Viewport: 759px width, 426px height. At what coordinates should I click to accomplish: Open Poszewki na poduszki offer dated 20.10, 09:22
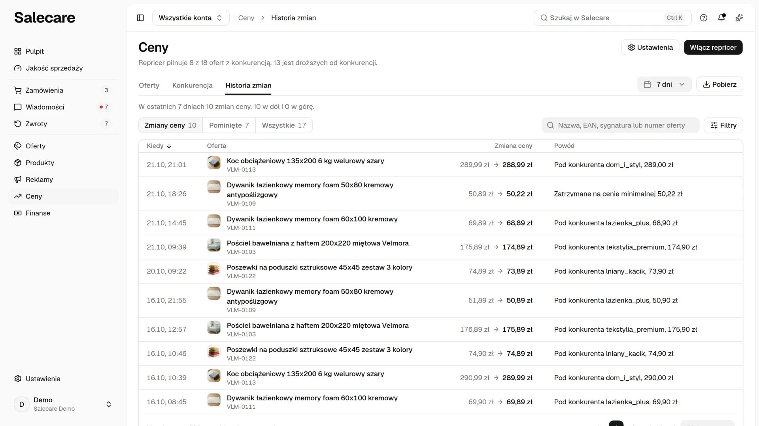tap(319, 267)
